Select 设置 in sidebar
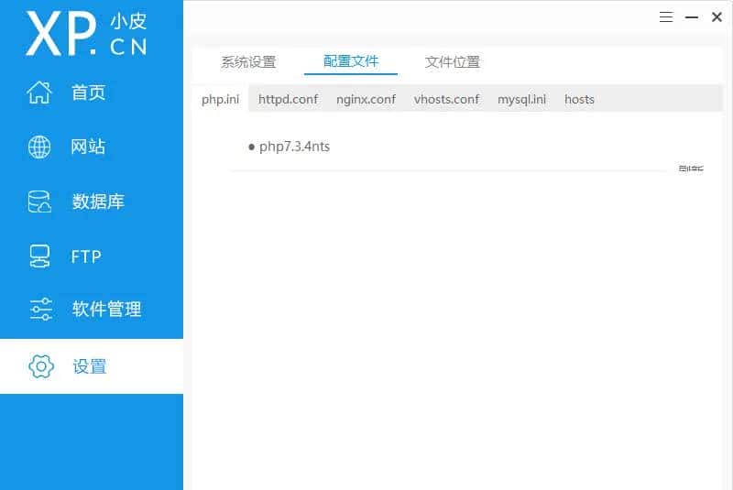This screenshot has width=733, height=490. (x=90, y=366)
